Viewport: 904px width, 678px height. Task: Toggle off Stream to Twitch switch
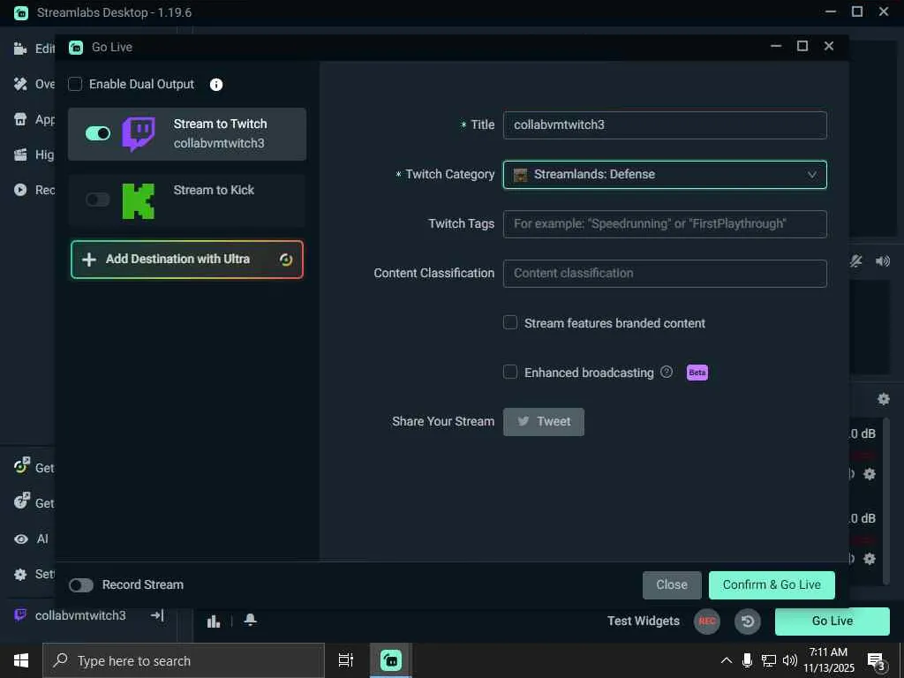click(98, 134)
